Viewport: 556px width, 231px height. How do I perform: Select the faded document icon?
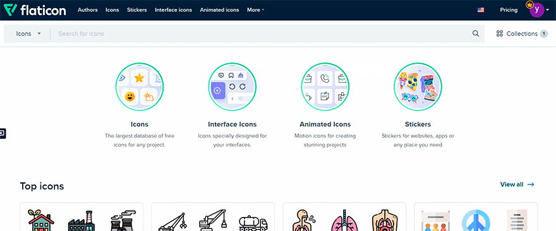(517, 220)
